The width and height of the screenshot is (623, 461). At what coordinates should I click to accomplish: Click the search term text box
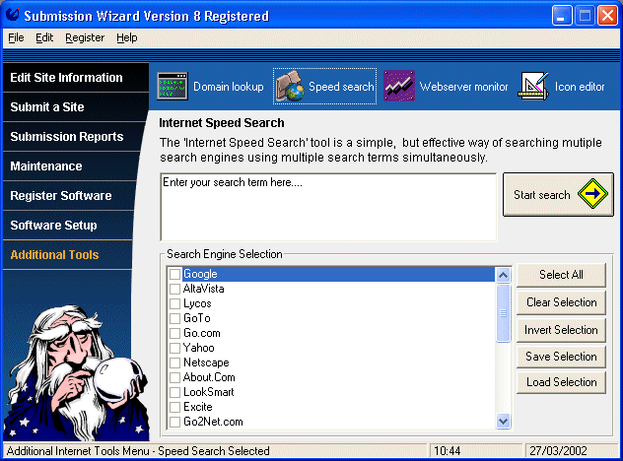click(x=328, y=207)
